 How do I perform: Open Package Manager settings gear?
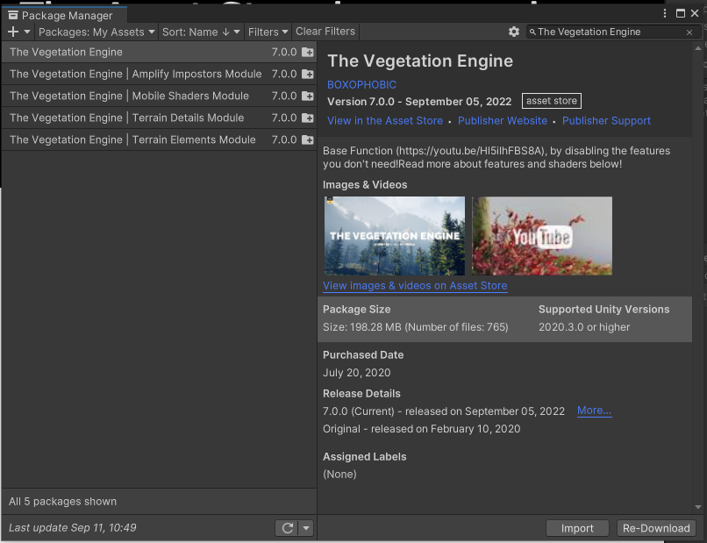pos(513,32)
